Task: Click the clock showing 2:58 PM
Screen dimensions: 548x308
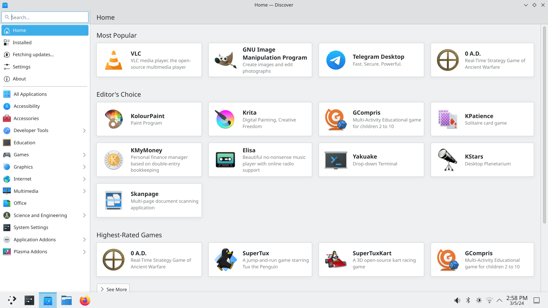Action: 517,300
